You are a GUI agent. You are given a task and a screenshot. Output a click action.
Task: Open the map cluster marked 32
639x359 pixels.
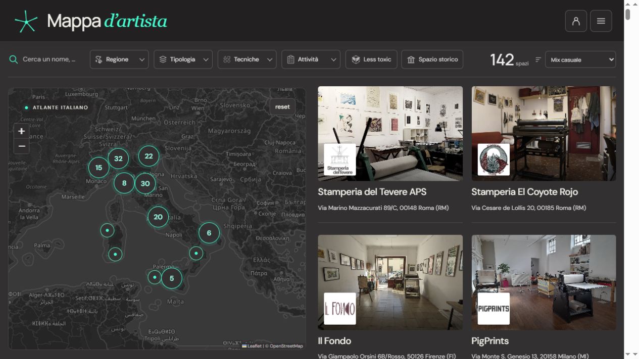click(118, 158)
